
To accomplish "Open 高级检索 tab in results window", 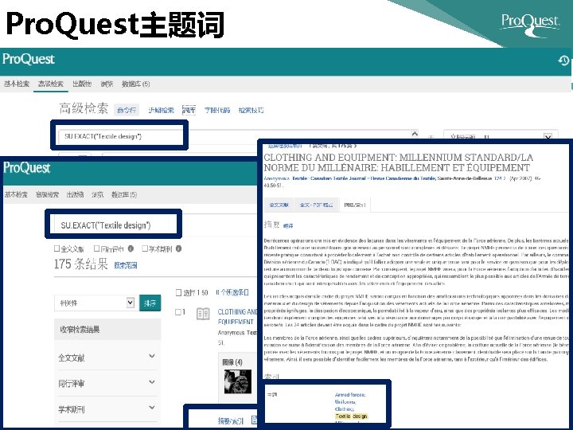I will tap(47, 194).
